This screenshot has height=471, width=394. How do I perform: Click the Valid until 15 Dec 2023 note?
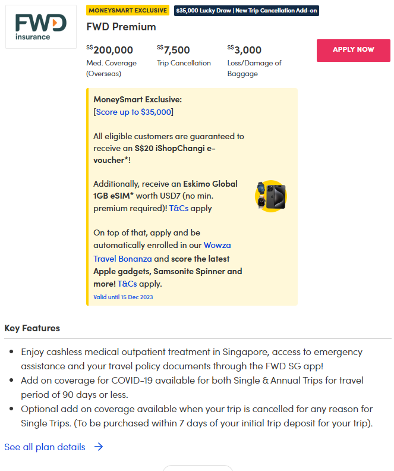pyautogui.click(x=123, y=297)
